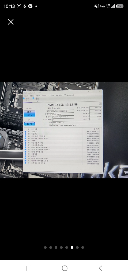Open Android recent apps button

pos(29,268)
